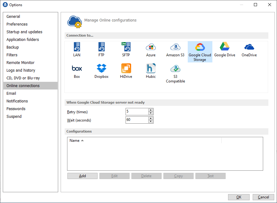The image size is (277, 203).
Task: Click the Options window app icon
Action: (x=5, y=5)
